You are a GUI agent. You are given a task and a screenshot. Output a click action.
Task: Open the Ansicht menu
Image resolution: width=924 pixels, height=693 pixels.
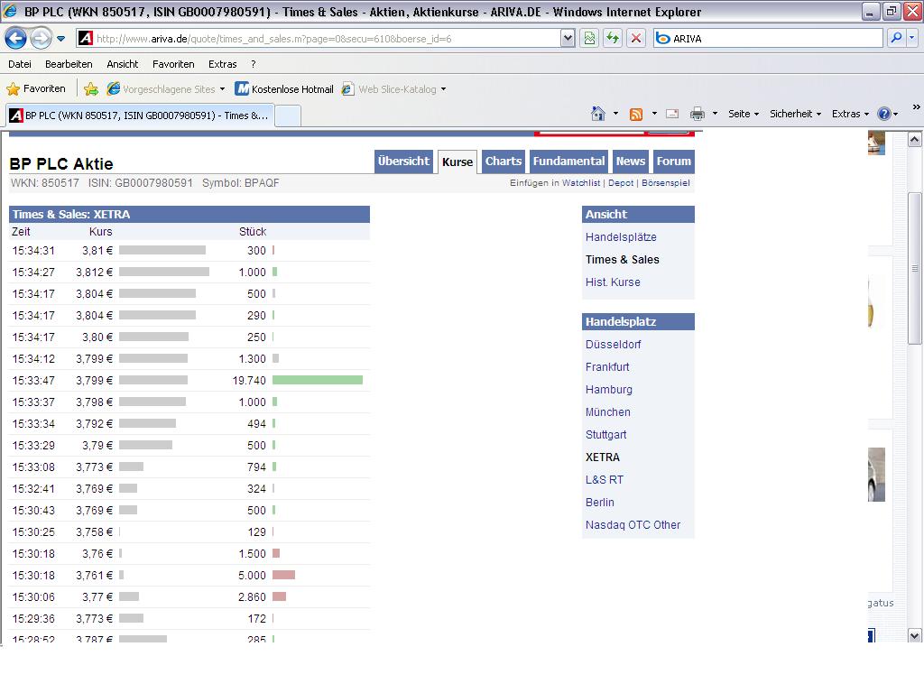[x=122, y=64]
